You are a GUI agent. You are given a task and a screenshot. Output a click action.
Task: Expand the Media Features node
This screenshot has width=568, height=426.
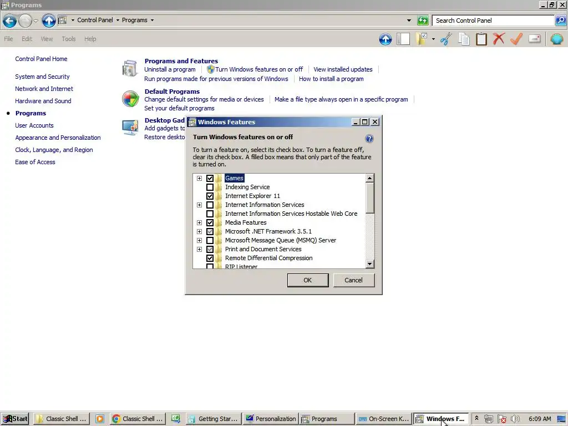coord(199,222)
